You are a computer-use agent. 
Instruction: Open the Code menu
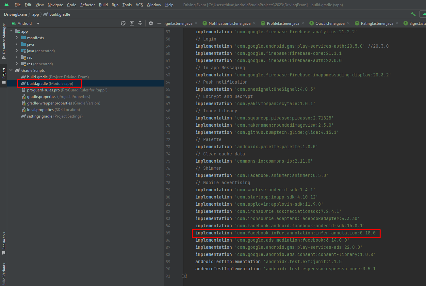coord(72,5)
